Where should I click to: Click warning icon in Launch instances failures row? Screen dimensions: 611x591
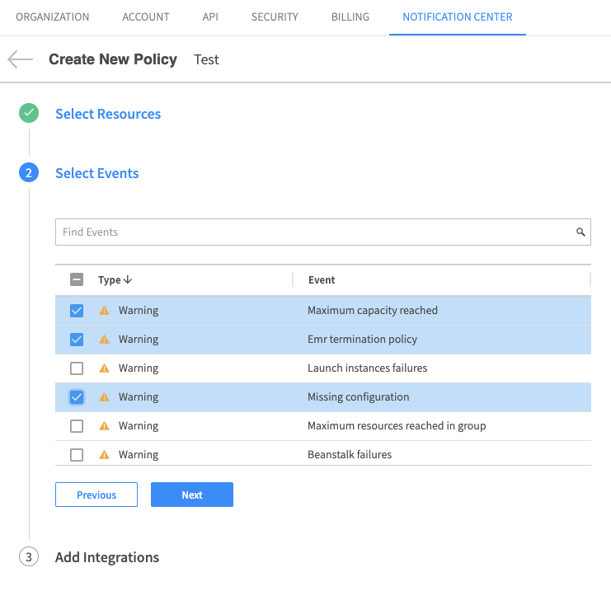coord(104,368)
